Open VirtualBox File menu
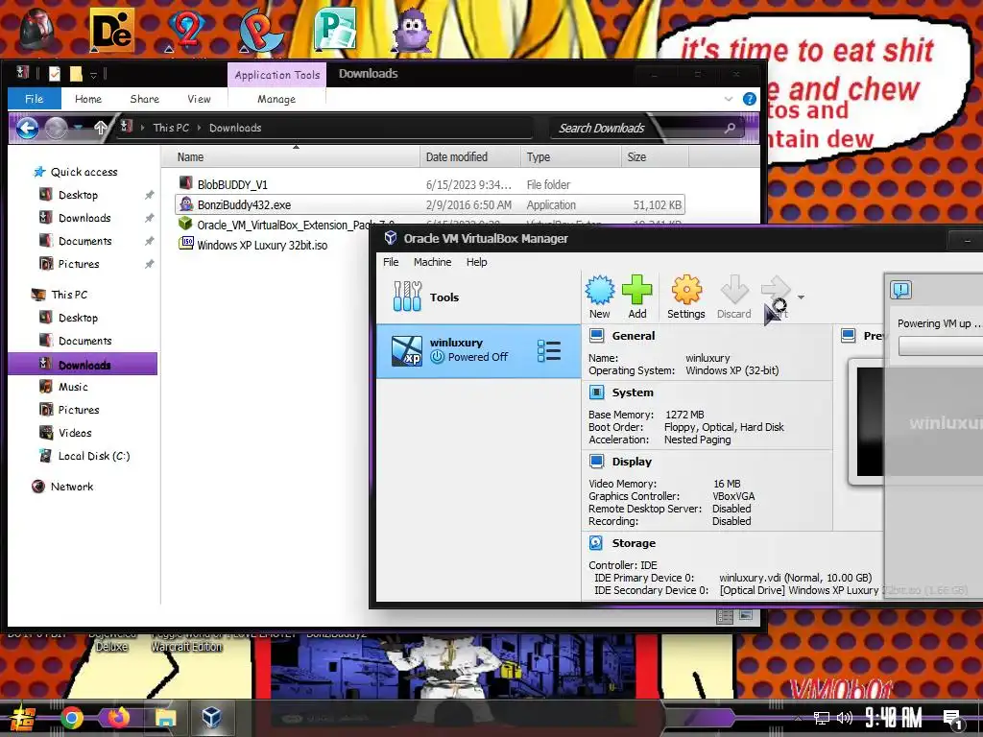This screenshot has height=737, width=983. [x=391, y=262]
